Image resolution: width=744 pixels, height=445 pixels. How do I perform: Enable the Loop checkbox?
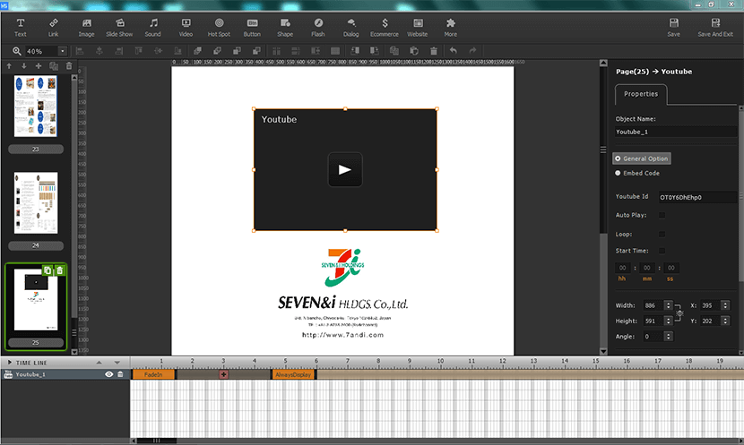[x=662, y=234]
